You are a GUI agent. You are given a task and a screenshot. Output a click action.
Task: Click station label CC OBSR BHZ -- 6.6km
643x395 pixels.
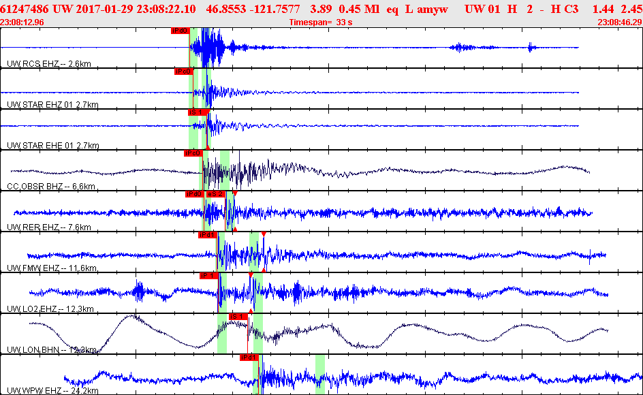51,186
